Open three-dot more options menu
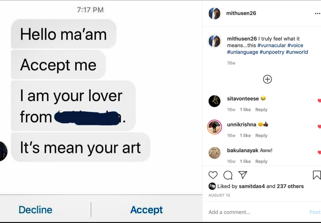Image resolution: width=321 pixels, height=223 pixels. (317, 13)
